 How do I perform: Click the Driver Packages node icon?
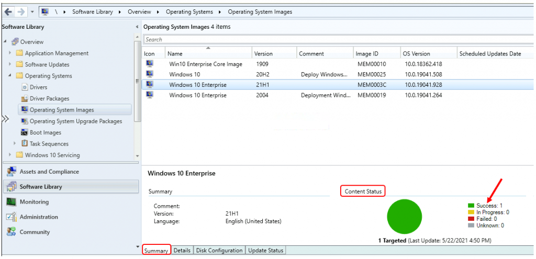(24, 98)
